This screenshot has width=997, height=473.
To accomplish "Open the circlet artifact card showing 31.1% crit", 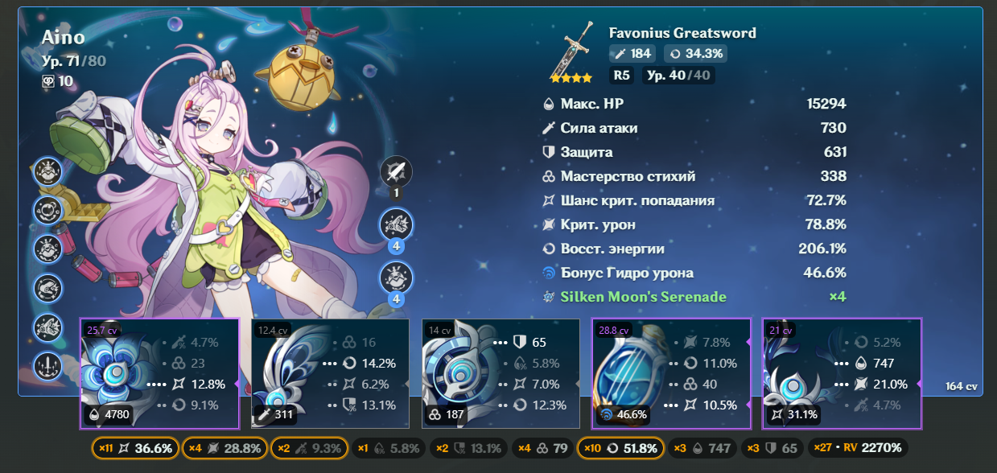I will (x=842, y=373).
